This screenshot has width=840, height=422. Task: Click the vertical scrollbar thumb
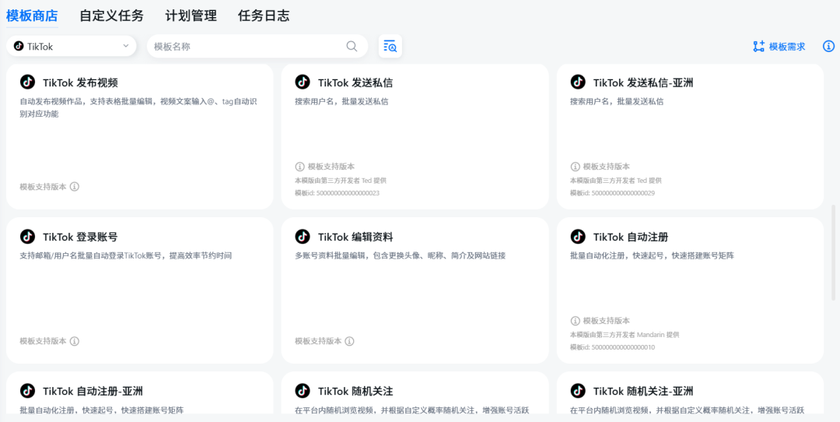point(833,252)
